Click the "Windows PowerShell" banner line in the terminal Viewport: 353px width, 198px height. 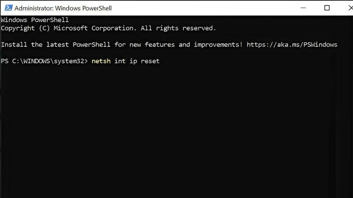point(35,20)
